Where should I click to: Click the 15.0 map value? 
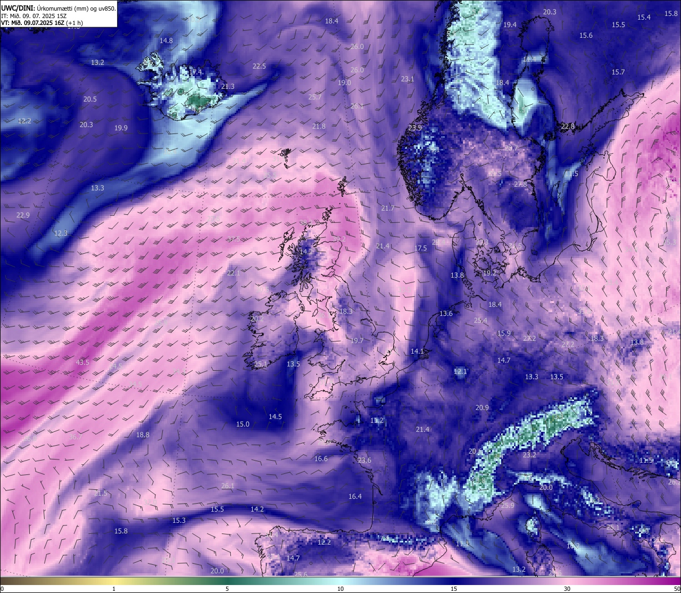coord(243,424)
